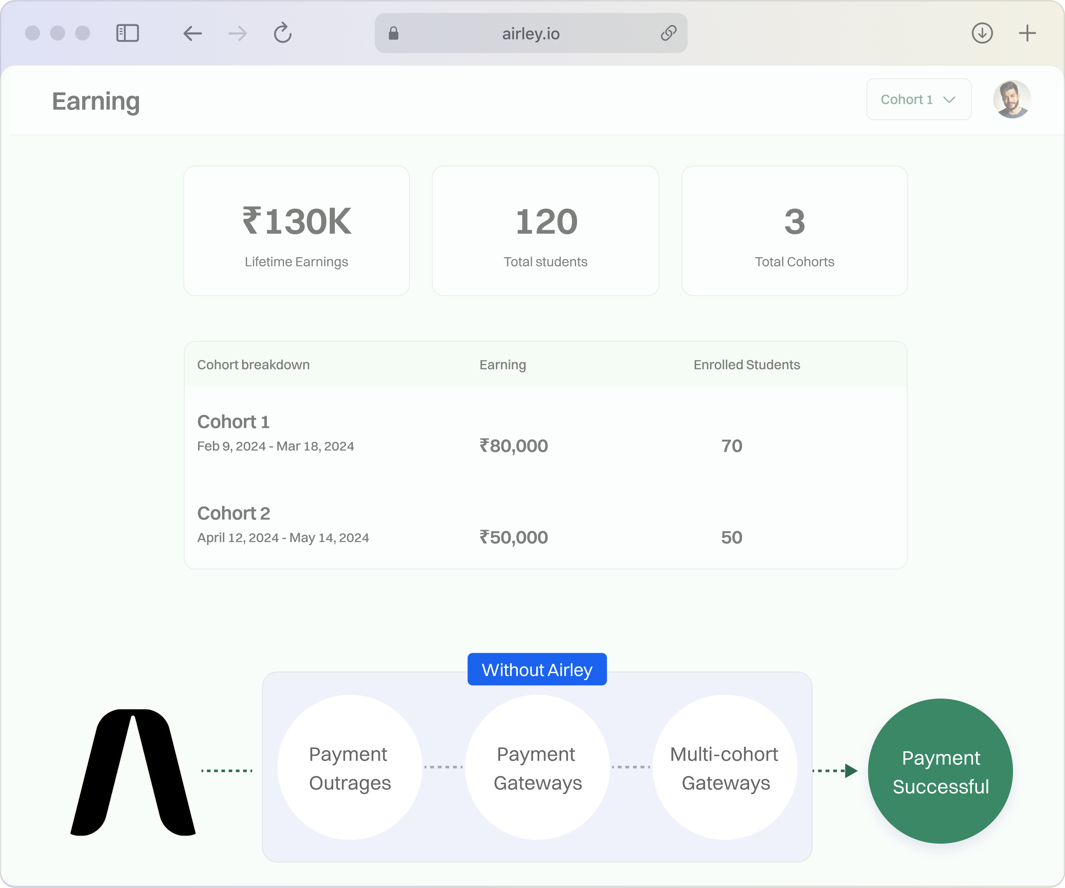Click the airley.io address field
The height and width of the screenshot is (888, 1065).
(531, 34)
